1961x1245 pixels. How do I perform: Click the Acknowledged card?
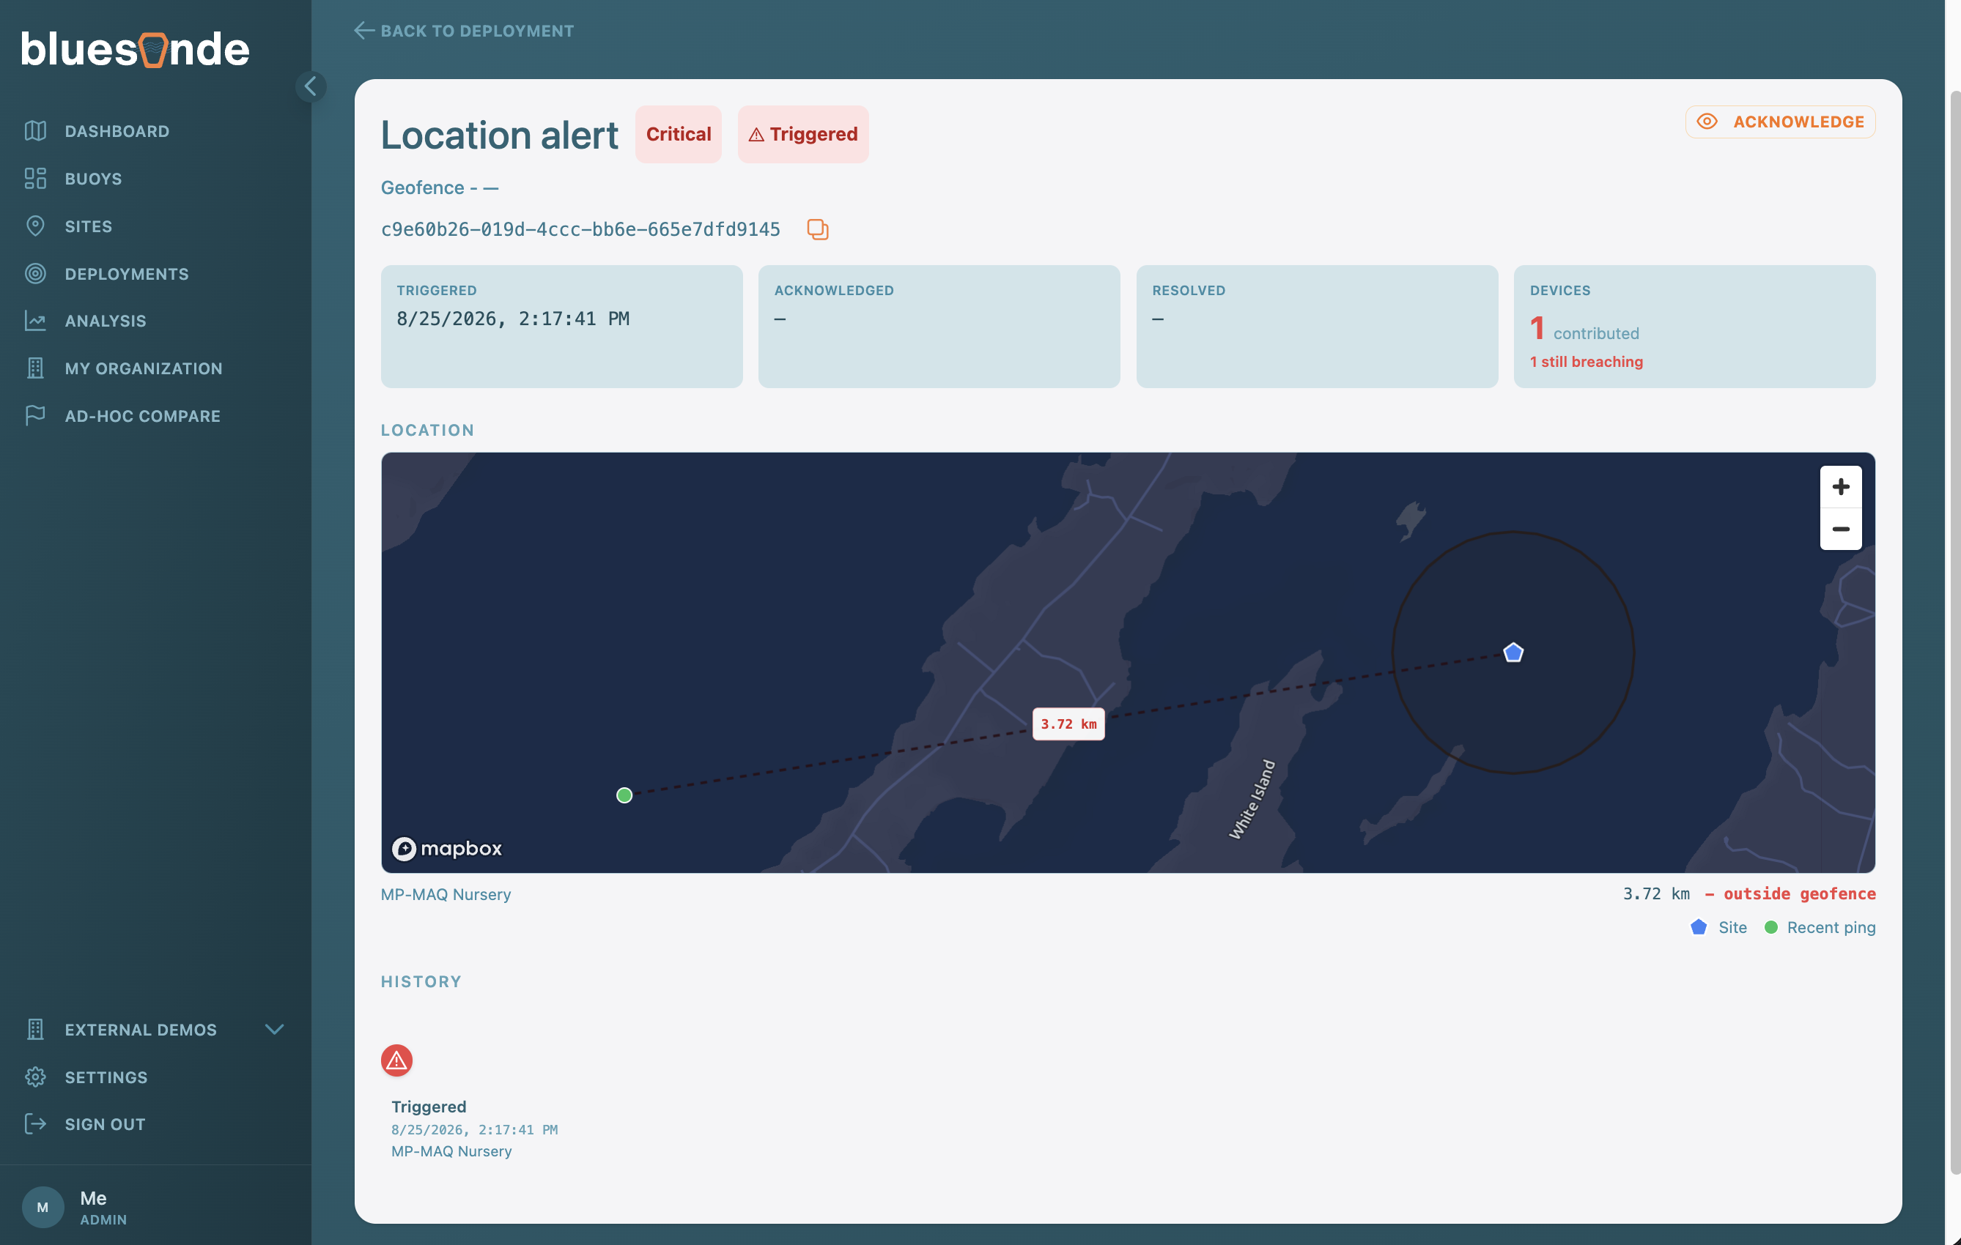click(939, 327)
